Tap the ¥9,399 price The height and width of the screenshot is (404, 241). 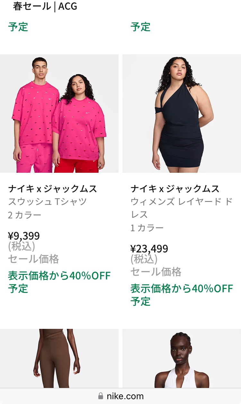24,236
